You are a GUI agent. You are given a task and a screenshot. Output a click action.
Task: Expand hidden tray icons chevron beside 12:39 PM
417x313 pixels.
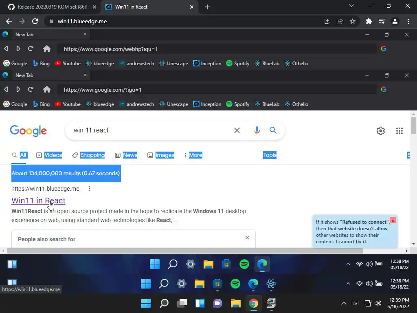tap(344, 303)
